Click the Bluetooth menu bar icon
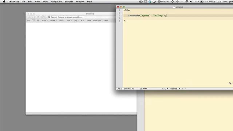The height and width of the screenshot is (131, 233). click(x=182, y=1)
